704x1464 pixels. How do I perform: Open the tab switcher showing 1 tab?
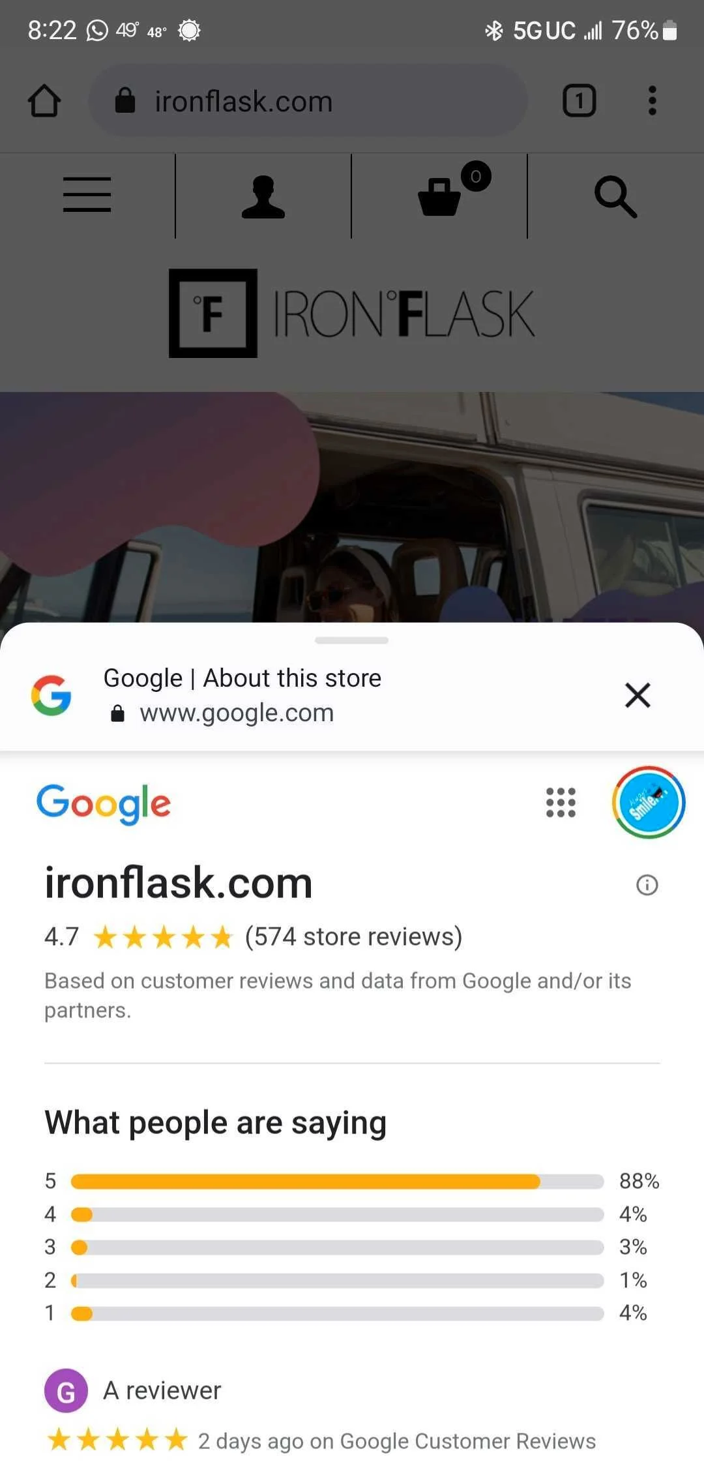579,101
